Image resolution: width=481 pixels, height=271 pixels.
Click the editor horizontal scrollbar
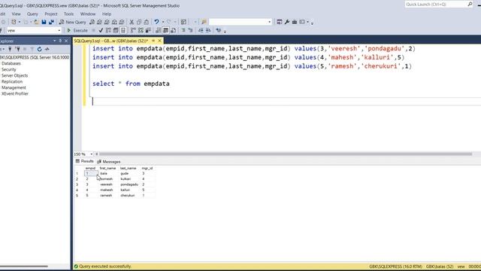click(x=286, y=154)
